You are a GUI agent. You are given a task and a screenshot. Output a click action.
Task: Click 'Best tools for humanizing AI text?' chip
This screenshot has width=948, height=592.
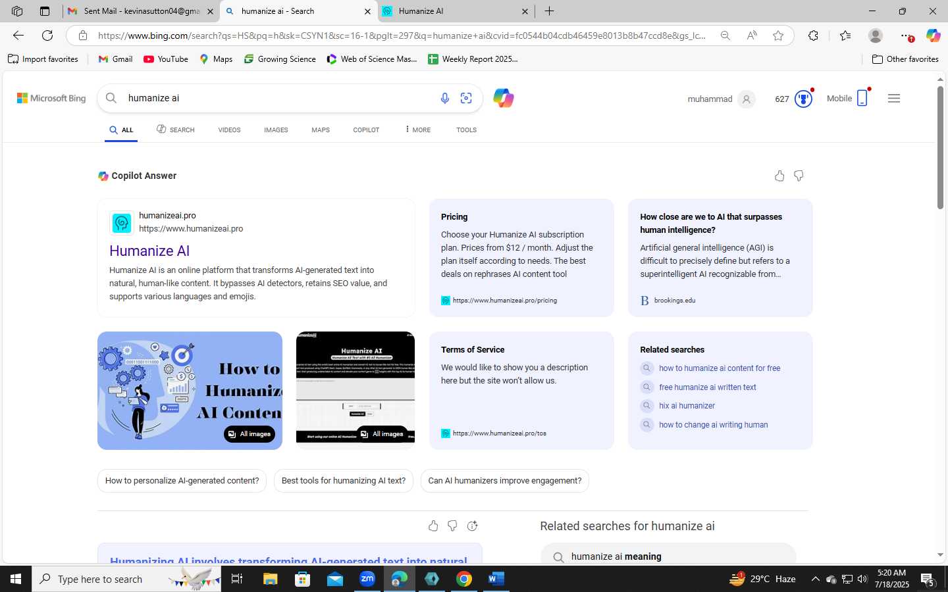pyautogui.click(x=343, y=481)
